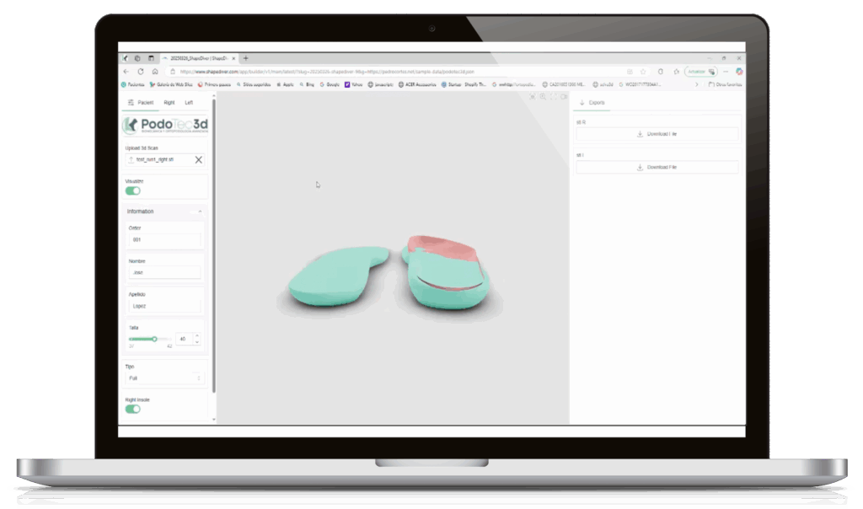The width and height of the screenshot is (863, 509).
Task: Disable the Right Insole toggle
Action: click(133, 409)
